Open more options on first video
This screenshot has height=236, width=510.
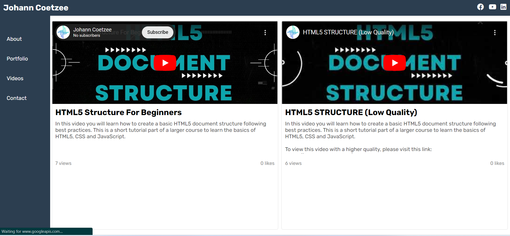tap(265, 32)
